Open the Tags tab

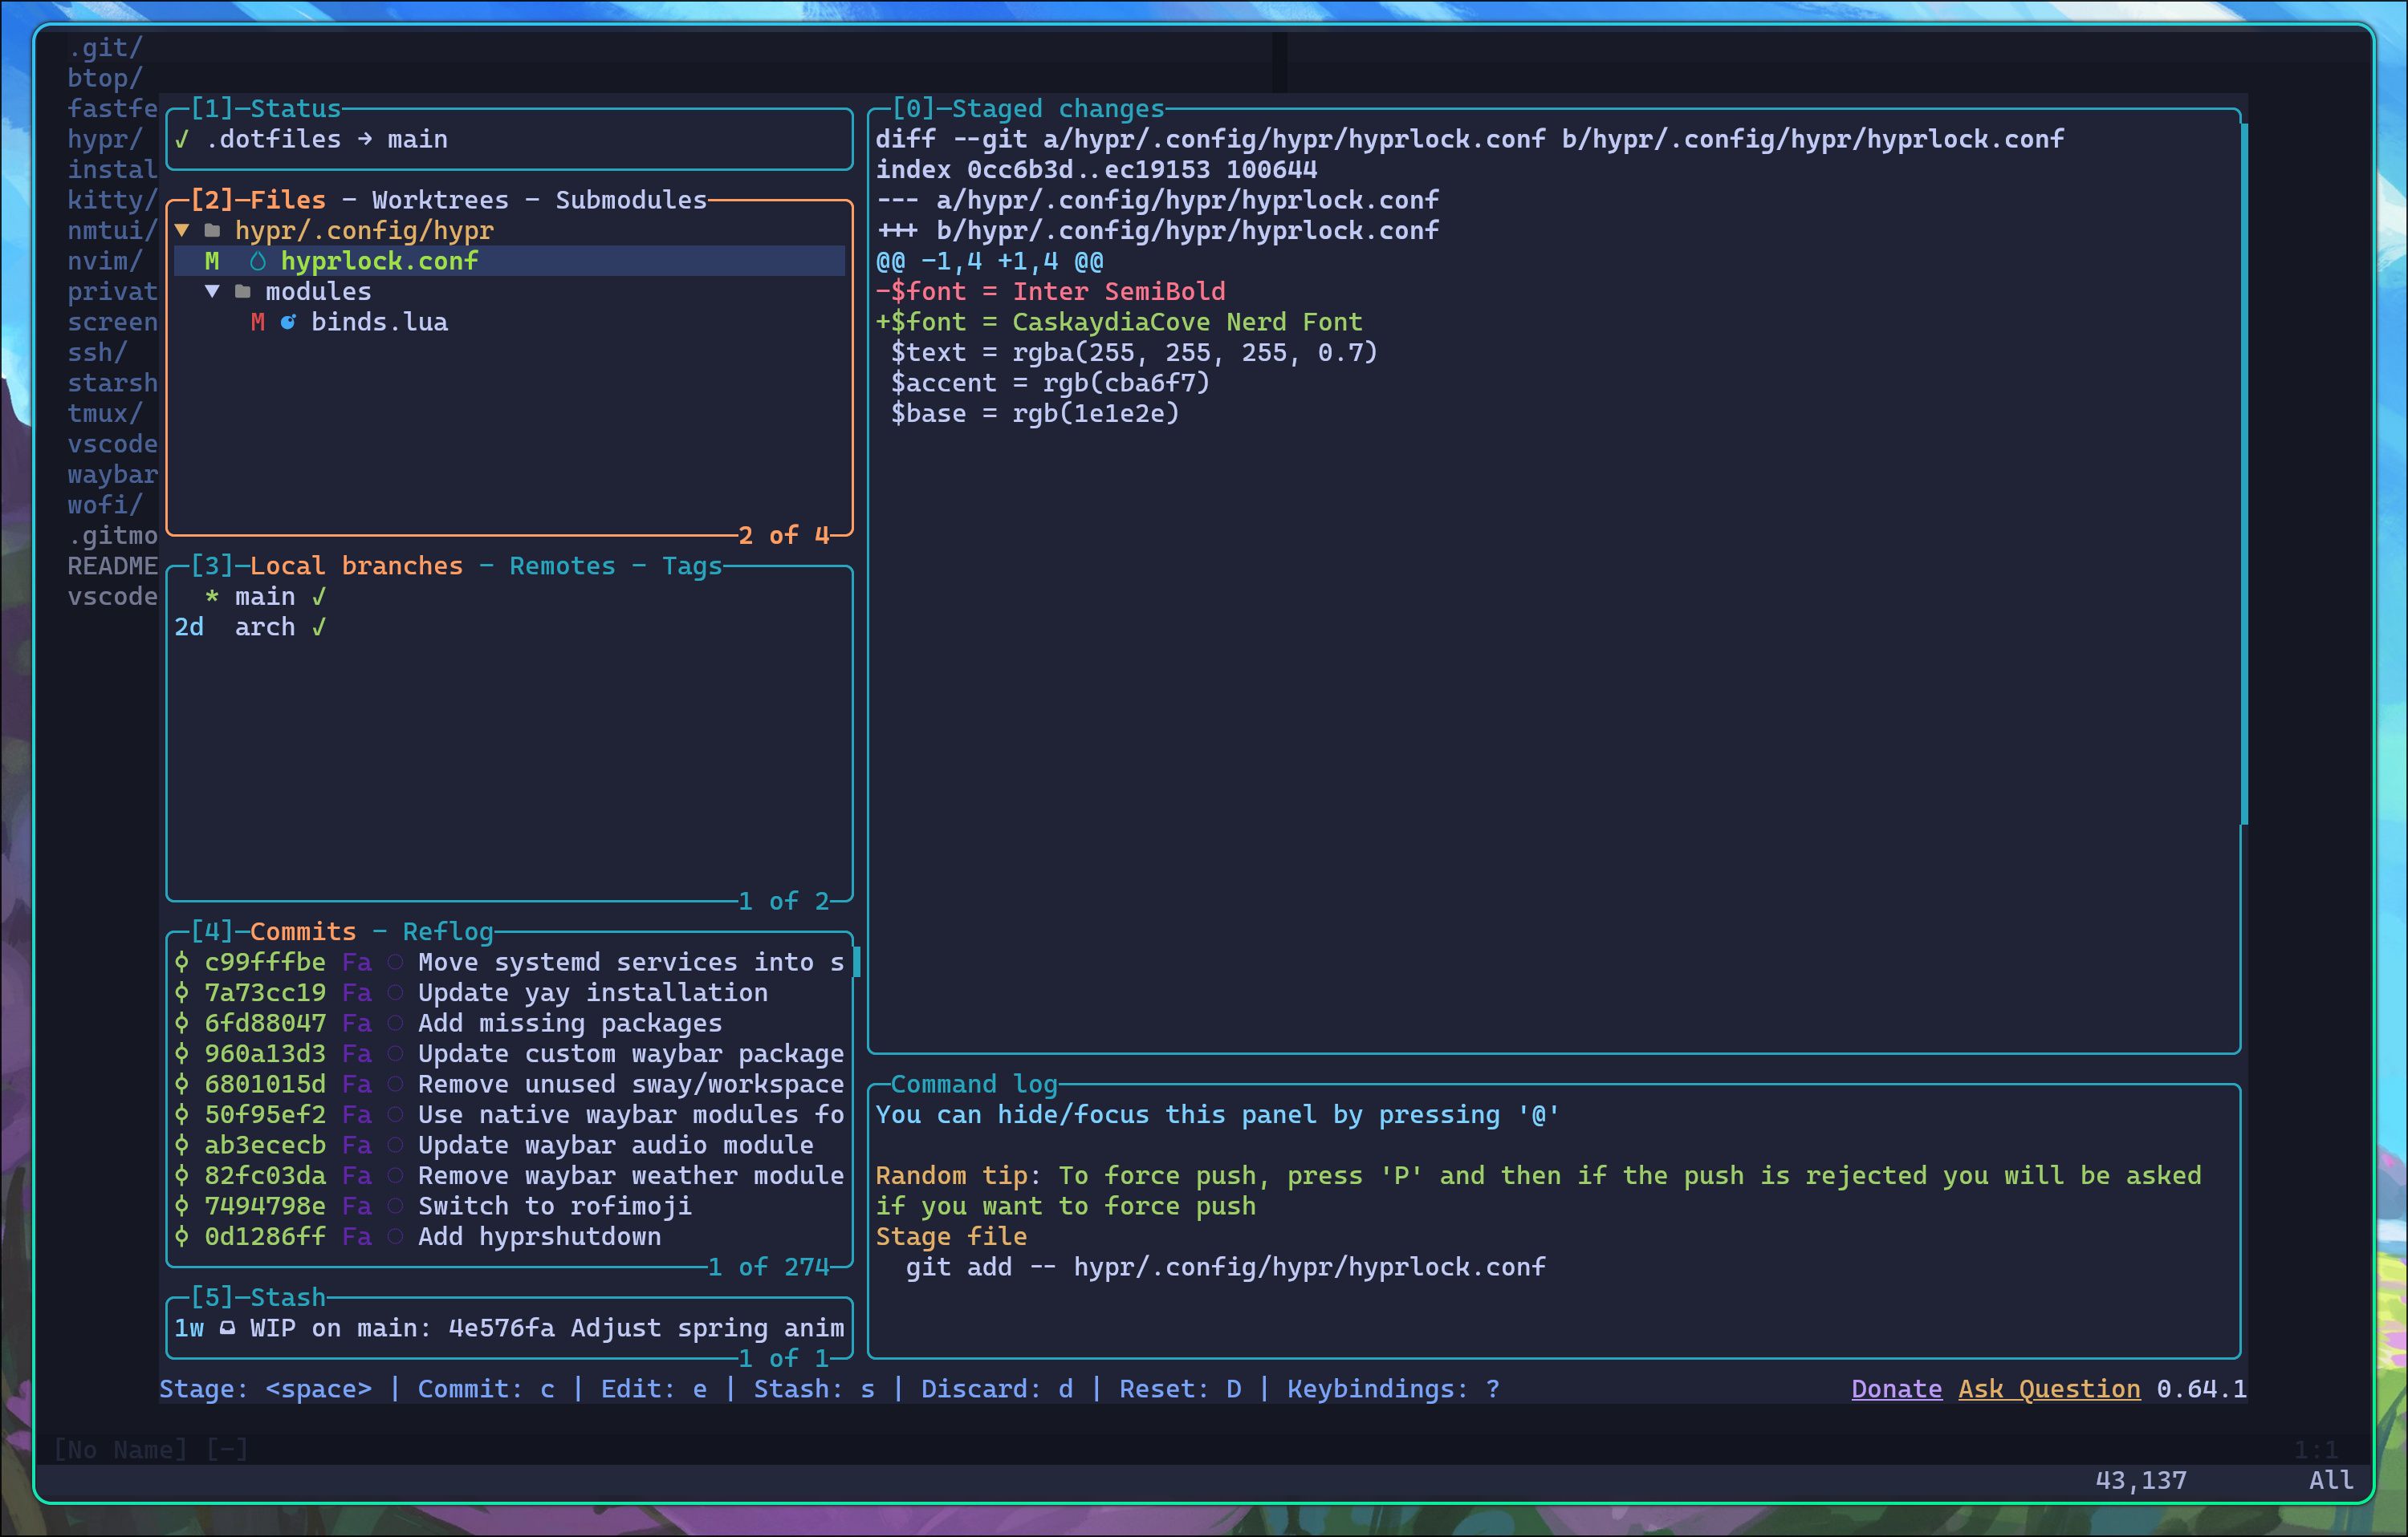(x=692, y=566)
